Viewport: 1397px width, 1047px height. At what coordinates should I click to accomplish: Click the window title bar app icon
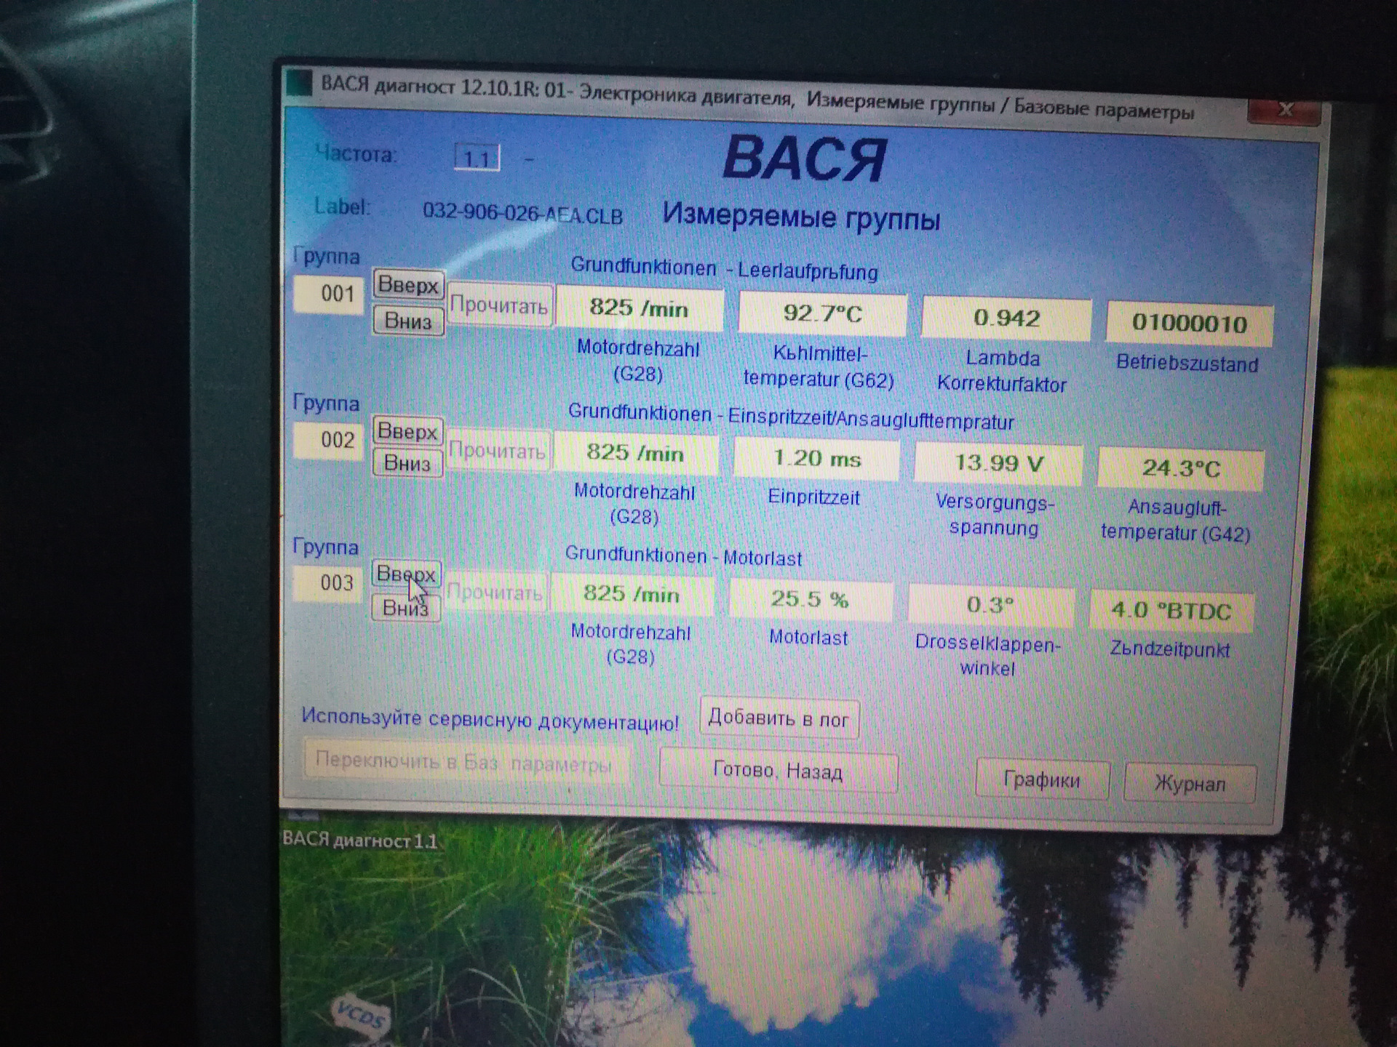(x=300, y=82)
